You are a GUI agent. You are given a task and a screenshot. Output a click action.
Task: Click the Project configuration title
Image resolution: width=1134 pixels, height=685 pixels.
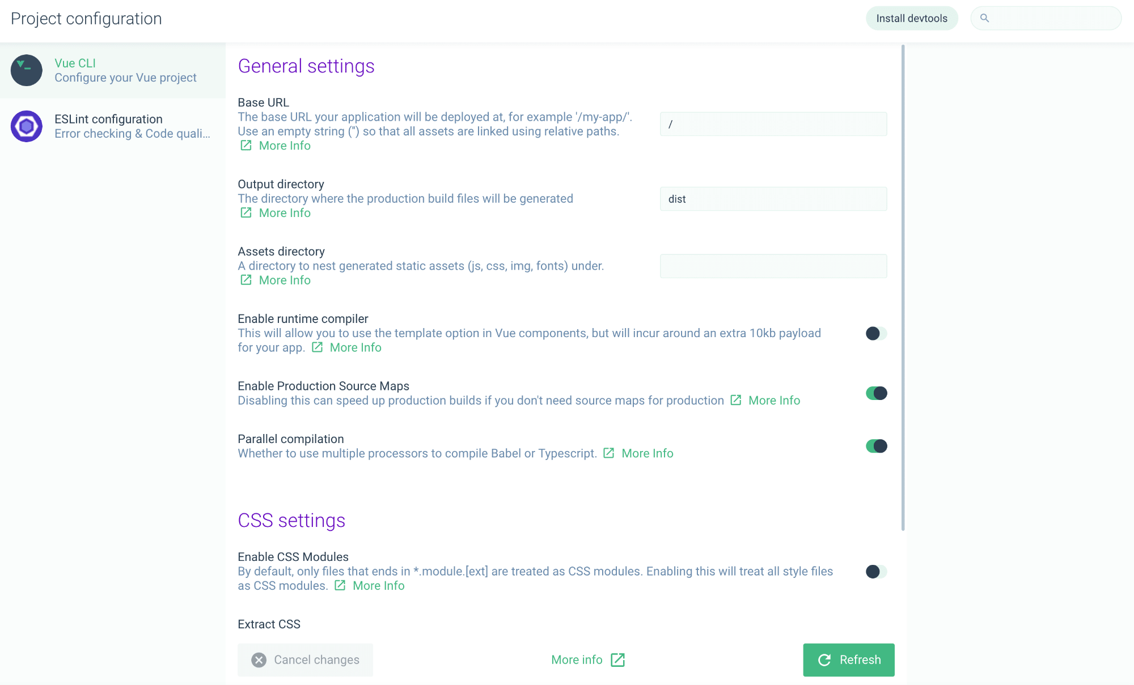[86, 19]
